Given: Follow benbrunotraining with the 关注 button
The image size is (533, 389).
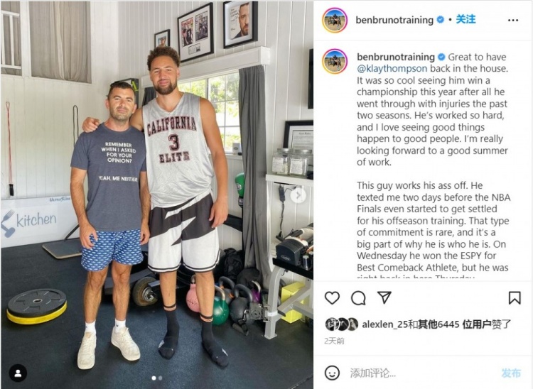Looking at the screenshot, I should 465,19.
